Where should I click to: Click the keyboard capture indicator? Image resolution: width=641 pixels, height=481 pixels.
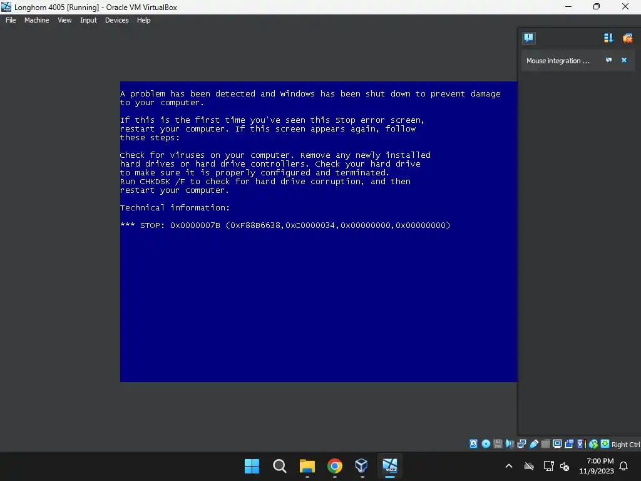point(605,444)
